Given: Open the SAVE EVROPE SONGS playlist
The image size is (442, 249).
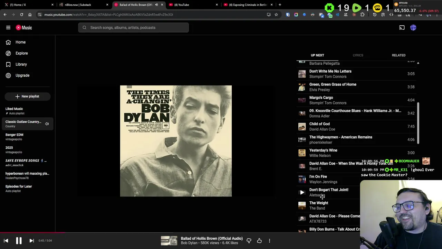Looking at the screenshot, I should 28,163.
